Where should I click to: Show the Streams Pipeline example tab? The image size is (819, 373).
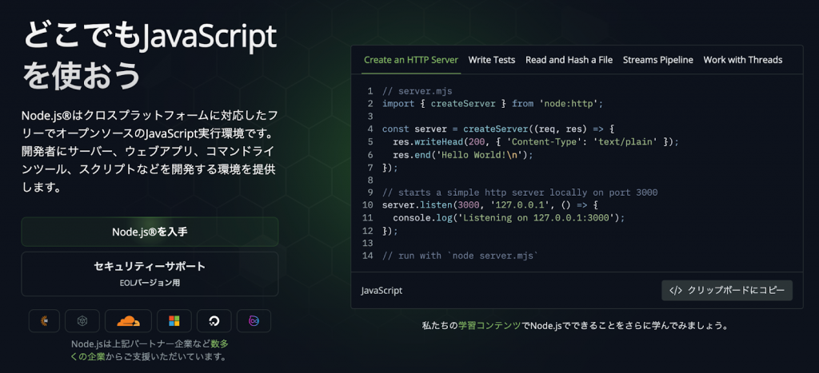click(x=657, y=60)
